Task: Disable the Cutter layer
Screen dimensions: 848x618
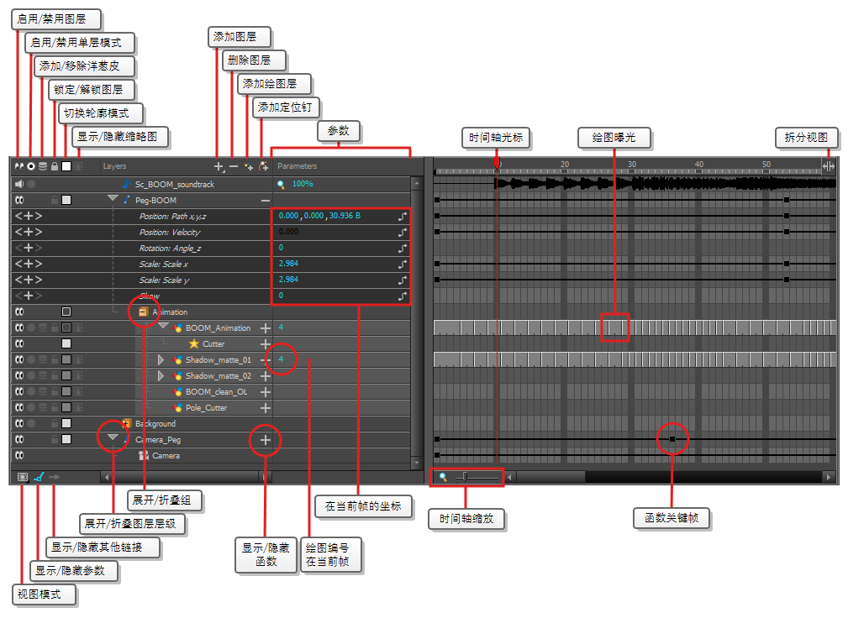Action: click(19, 343)
